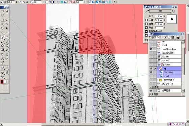Expand the 图层文件夹 folder
This screenshot has width=189, height=126.
pyautogui.click(x=158, y=80)
